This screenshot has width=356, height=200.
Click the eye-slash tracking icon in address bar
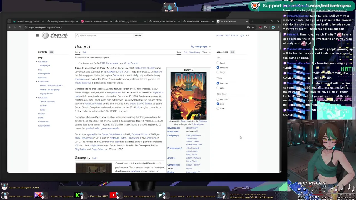pyautogui.click(x=248, y=27)
